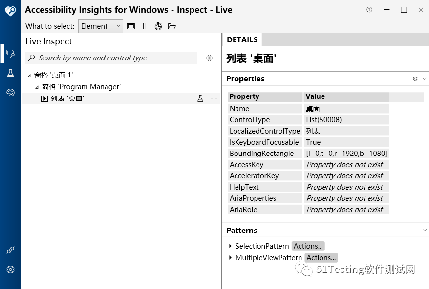Run tests on 列表 '桌面' using the beaker icon
This screenshot has height=289, width=429.
(x=200, y=98)
